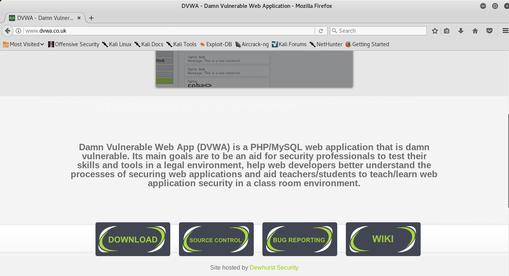Open the downloads arrow icon

pos(461,31)
